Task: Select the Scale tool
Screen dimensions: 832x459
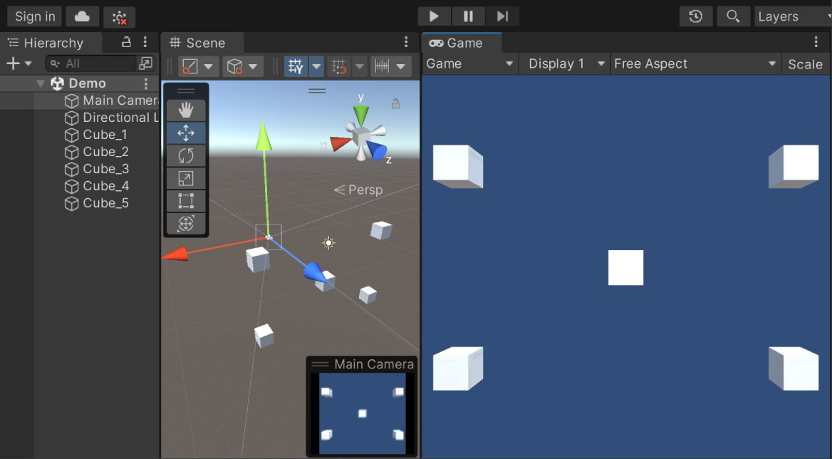Action: [x=186, y=178]
